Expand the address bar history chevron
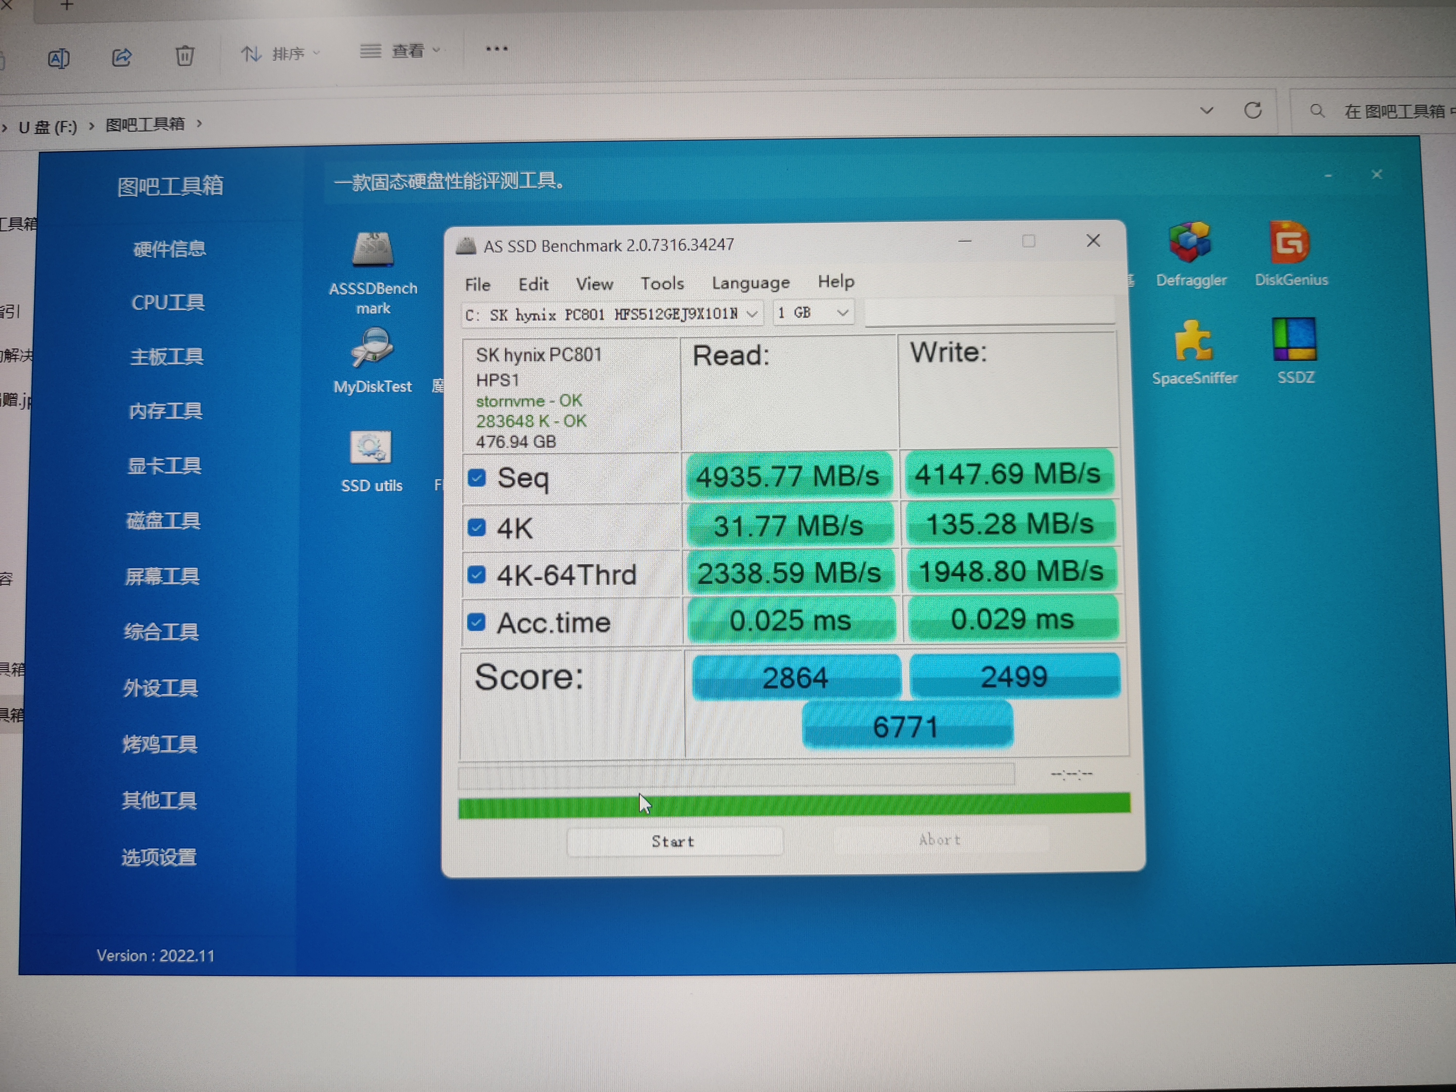 (x=1206, y=111)
